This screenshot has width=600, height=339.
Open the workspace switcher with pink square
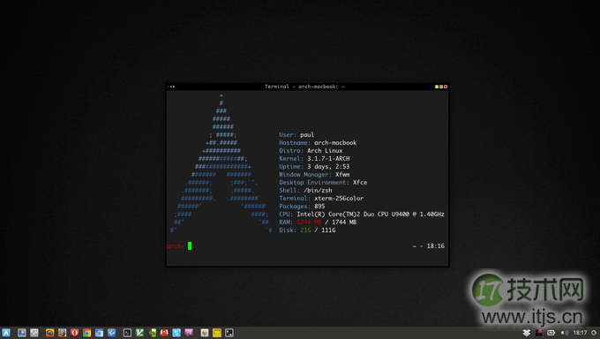[x=539, y=333]
